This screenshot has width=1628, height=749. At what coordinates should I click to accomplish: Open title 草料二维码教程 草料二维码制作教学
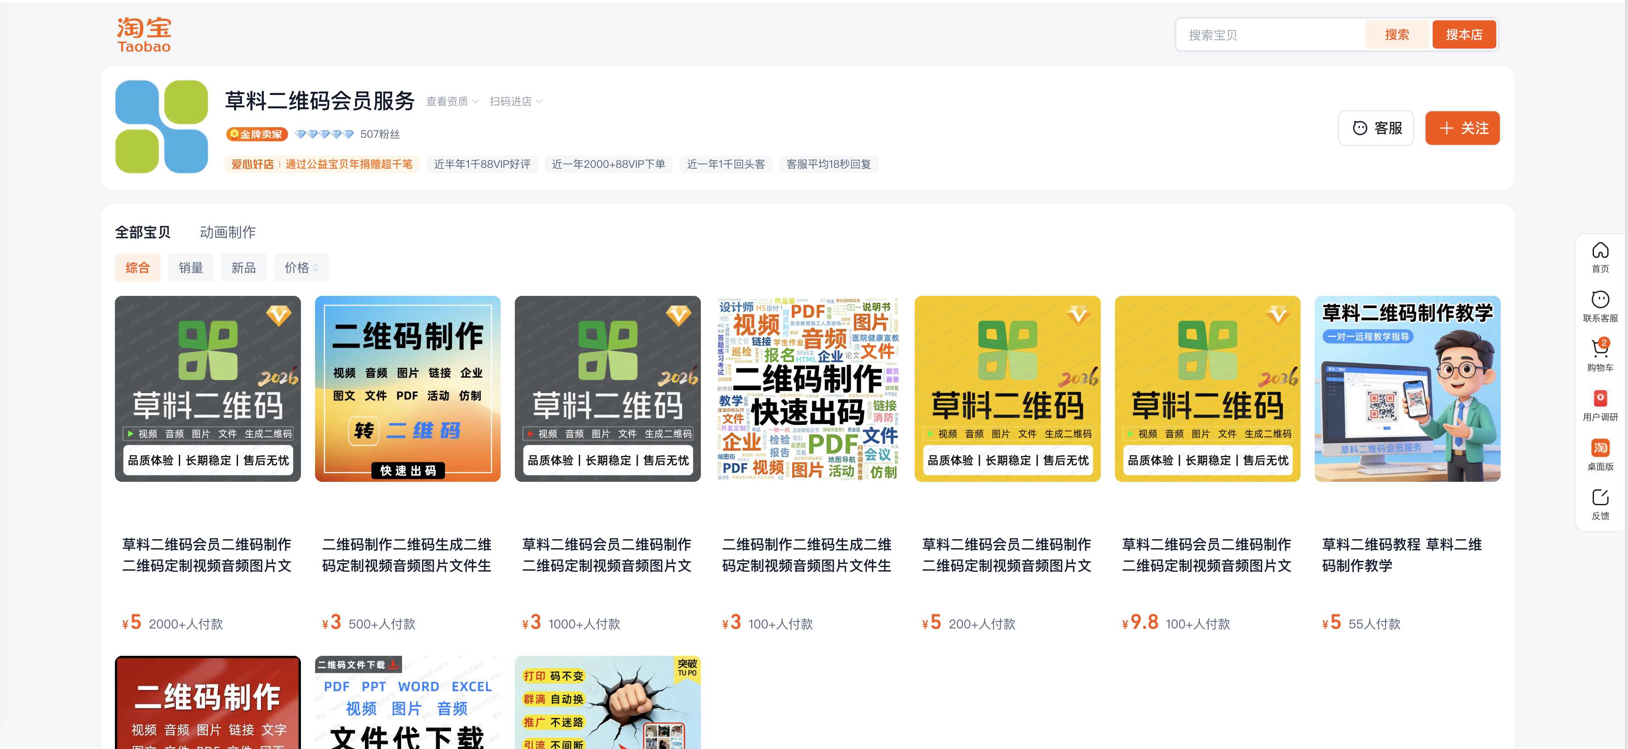point(1402,555)
